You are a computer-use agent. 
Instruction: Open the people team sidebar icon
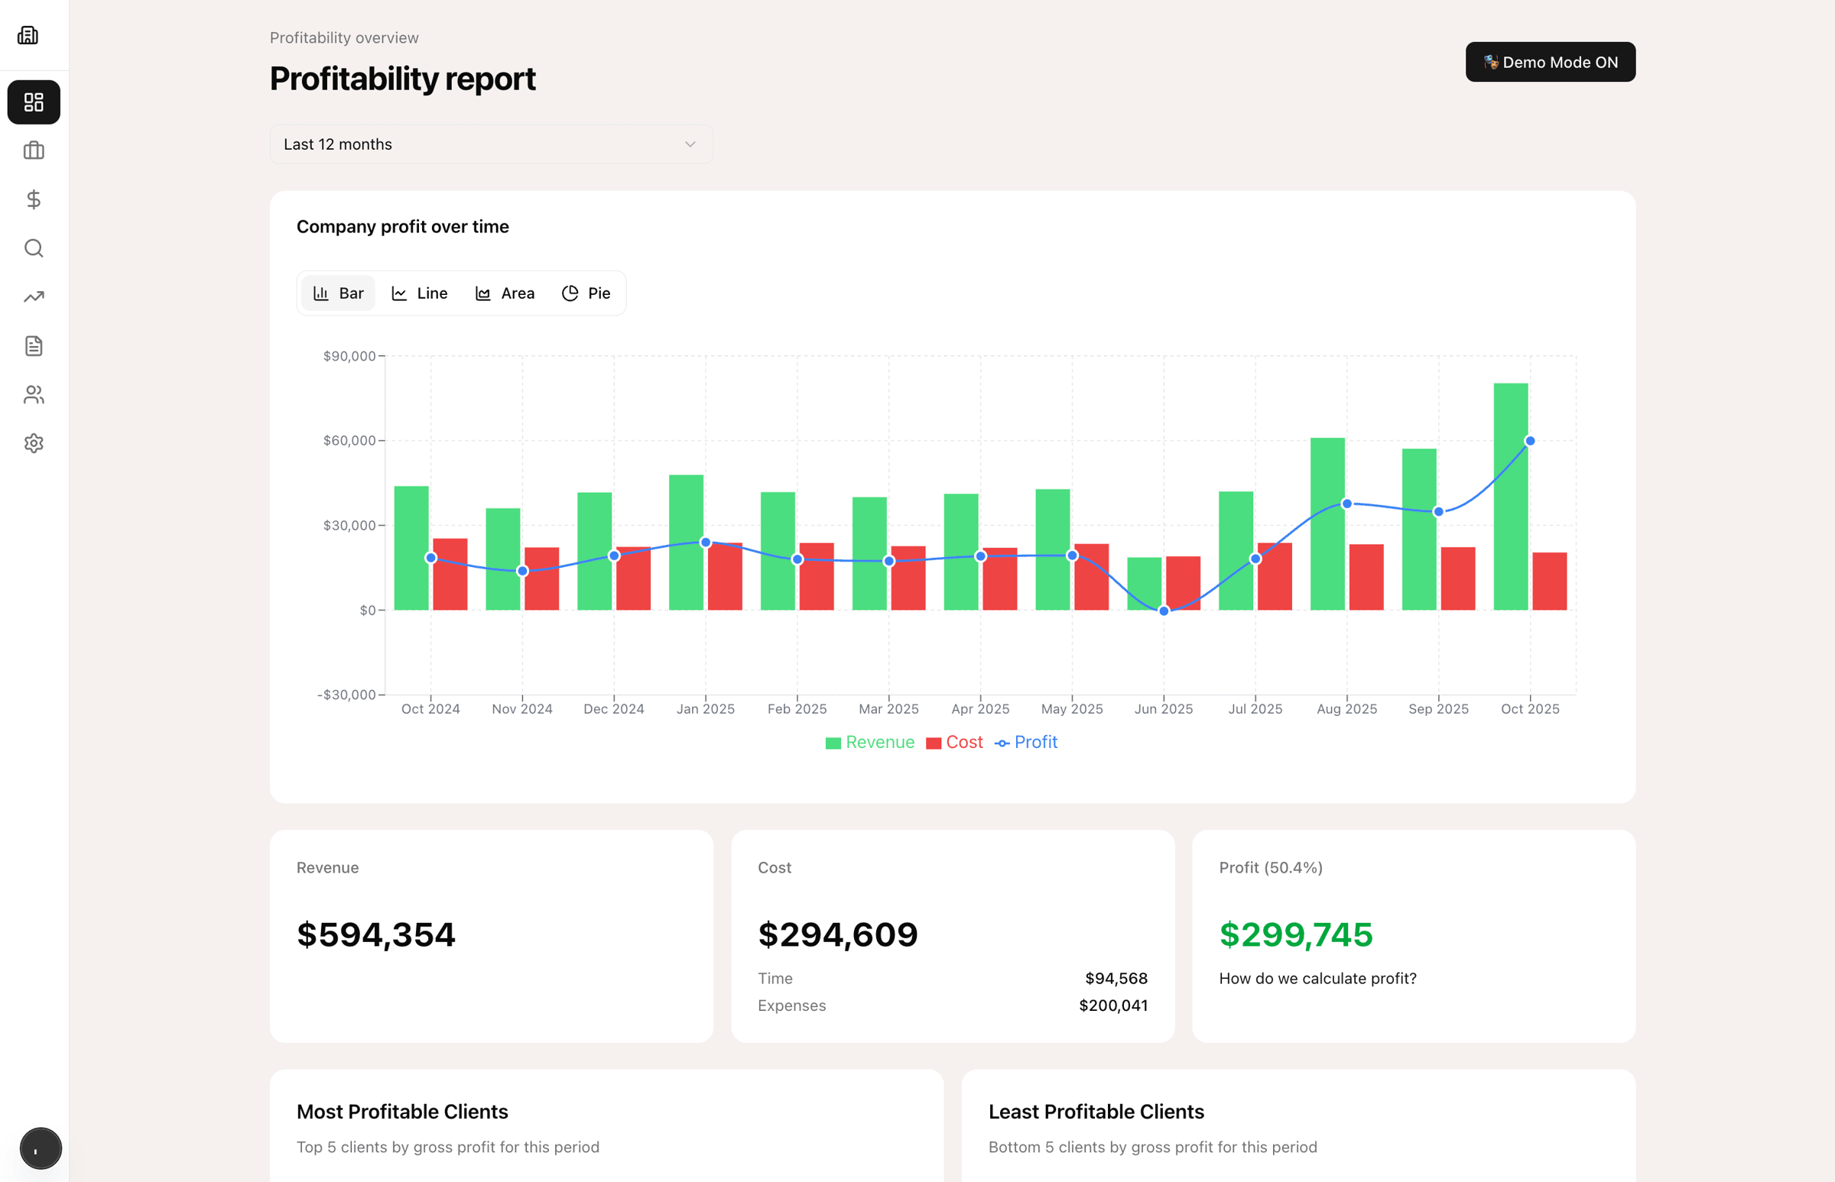point(34,394)
